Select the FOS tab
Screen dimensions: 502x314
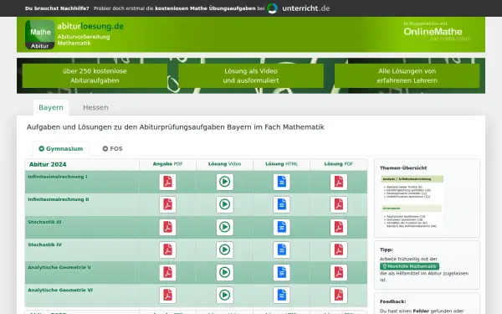[x=112, y=149]
